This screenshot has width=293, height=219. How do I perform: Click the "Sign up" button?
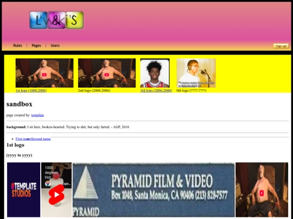point(281,46)
